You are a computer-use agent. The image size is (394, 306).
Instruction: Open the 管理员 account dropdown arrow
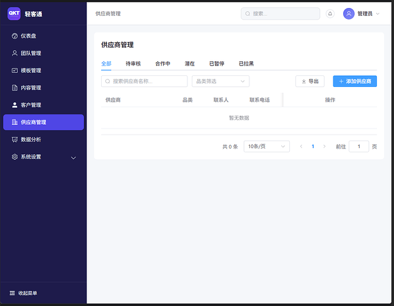[377, 13]
